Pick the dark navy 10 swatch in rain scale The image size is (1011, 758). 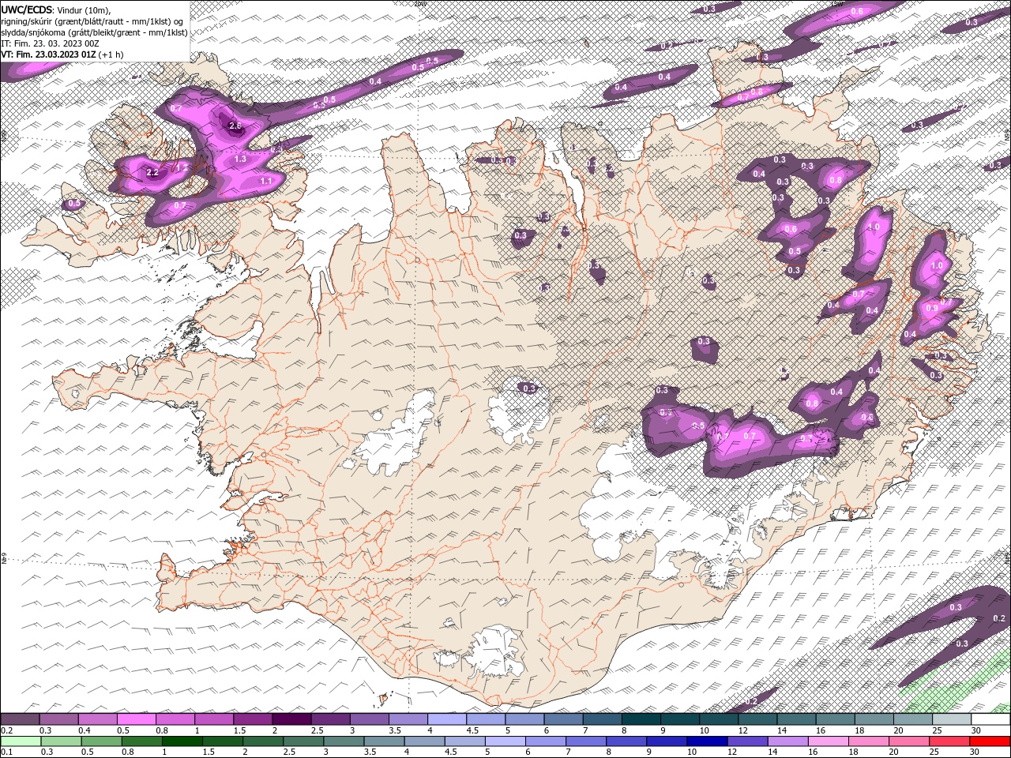(705, 741)
